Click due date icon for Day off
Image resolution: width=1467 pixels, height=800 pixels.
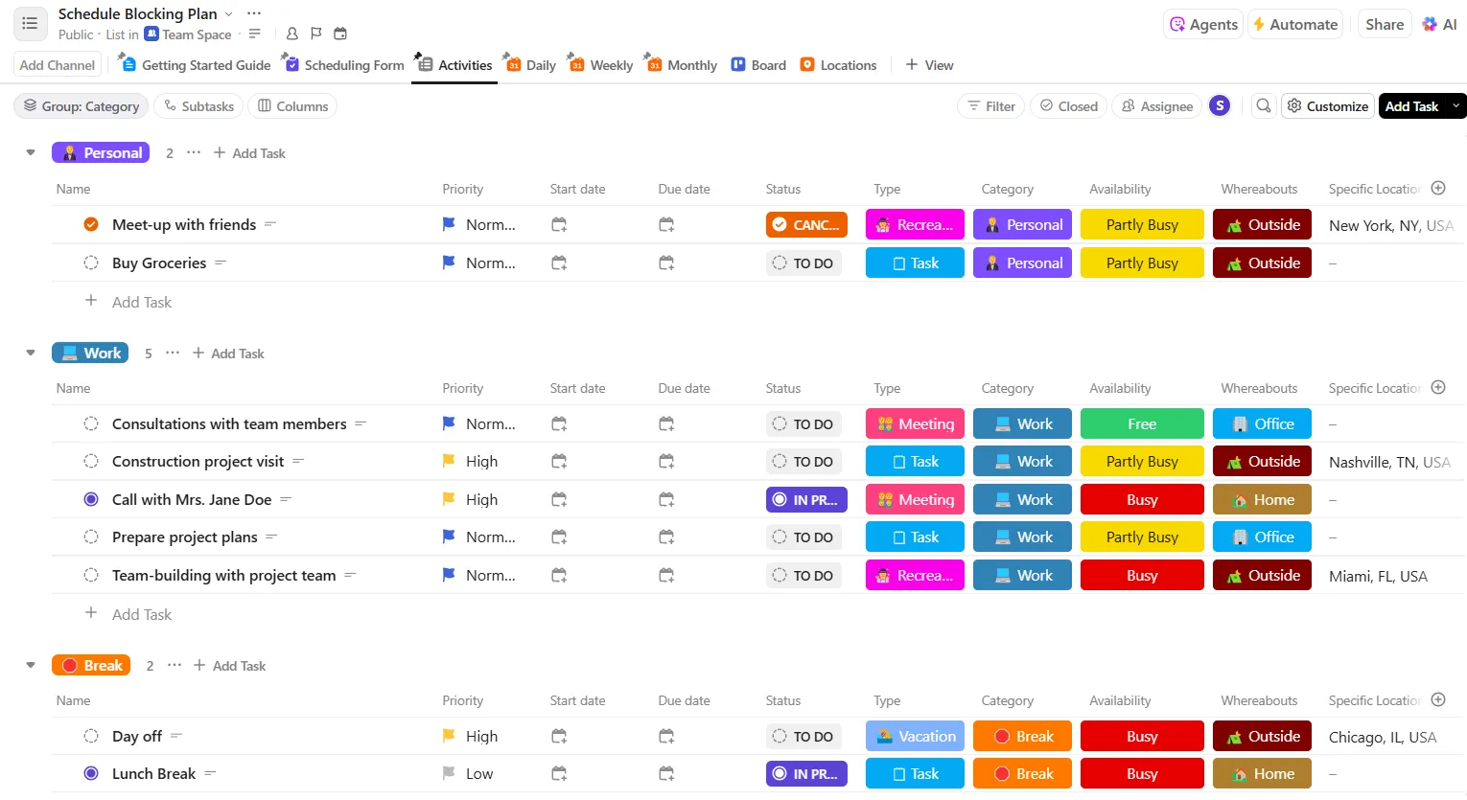pos(666,736)
